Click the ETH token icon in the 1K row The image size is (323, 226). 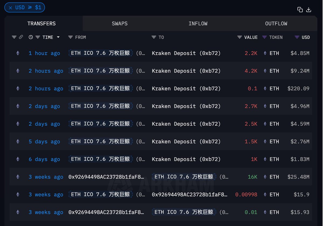coord(265,159)
